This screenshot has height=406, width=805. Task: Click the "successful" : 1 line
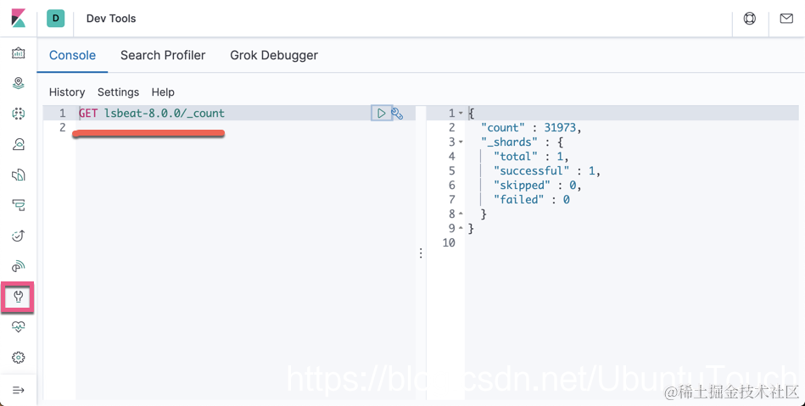coord(547,170)
